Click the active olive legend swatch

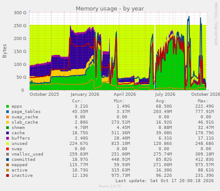[8, 170]
